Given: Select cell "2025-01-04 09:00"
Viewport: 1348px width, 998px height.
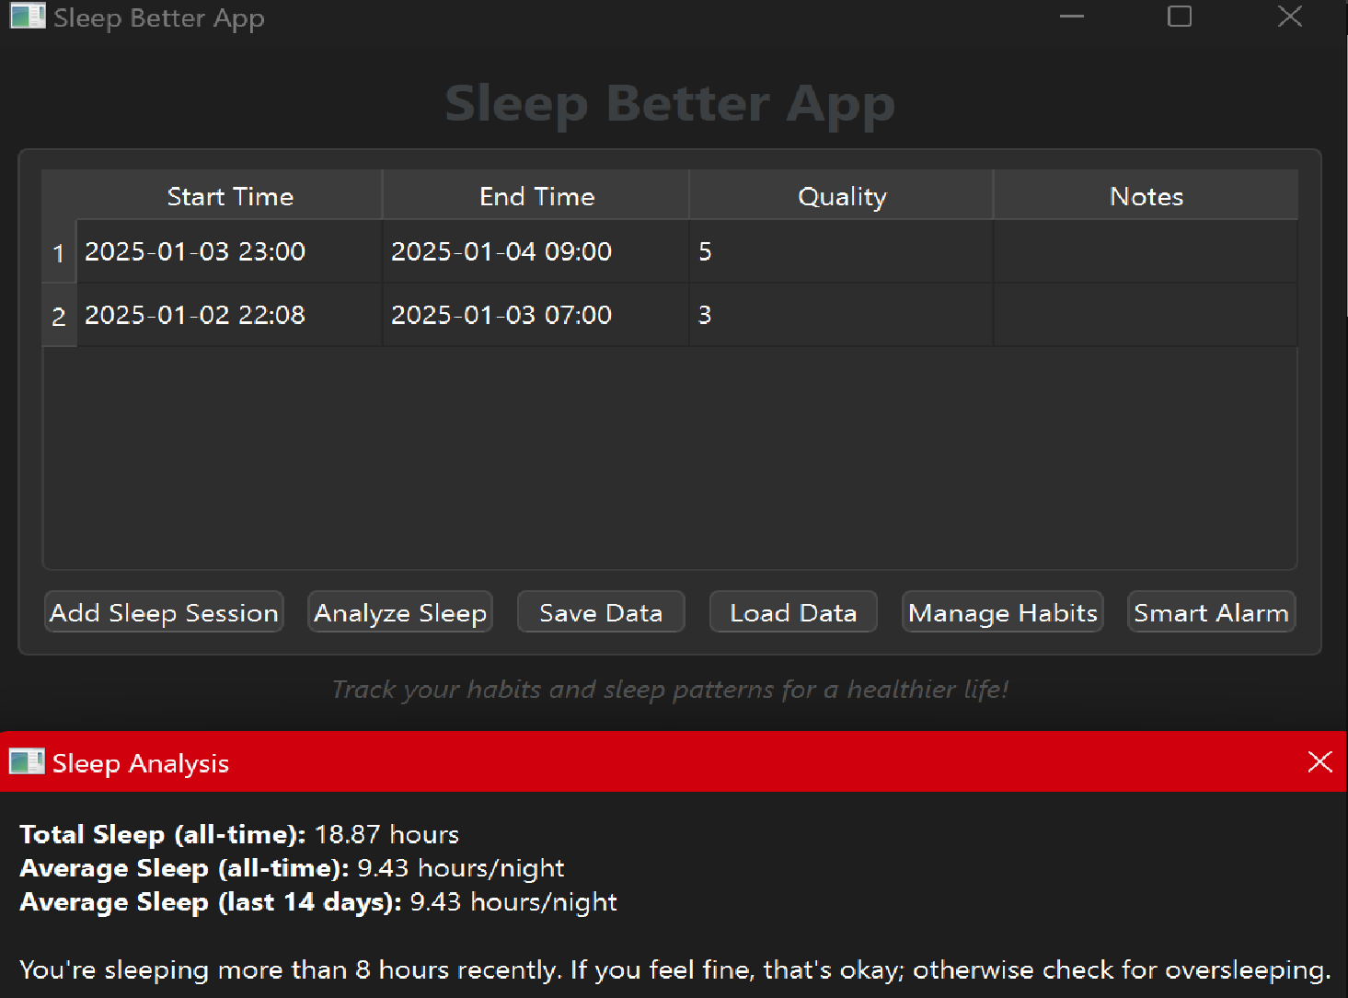Looking at the screenshot, I should point(536,251).
